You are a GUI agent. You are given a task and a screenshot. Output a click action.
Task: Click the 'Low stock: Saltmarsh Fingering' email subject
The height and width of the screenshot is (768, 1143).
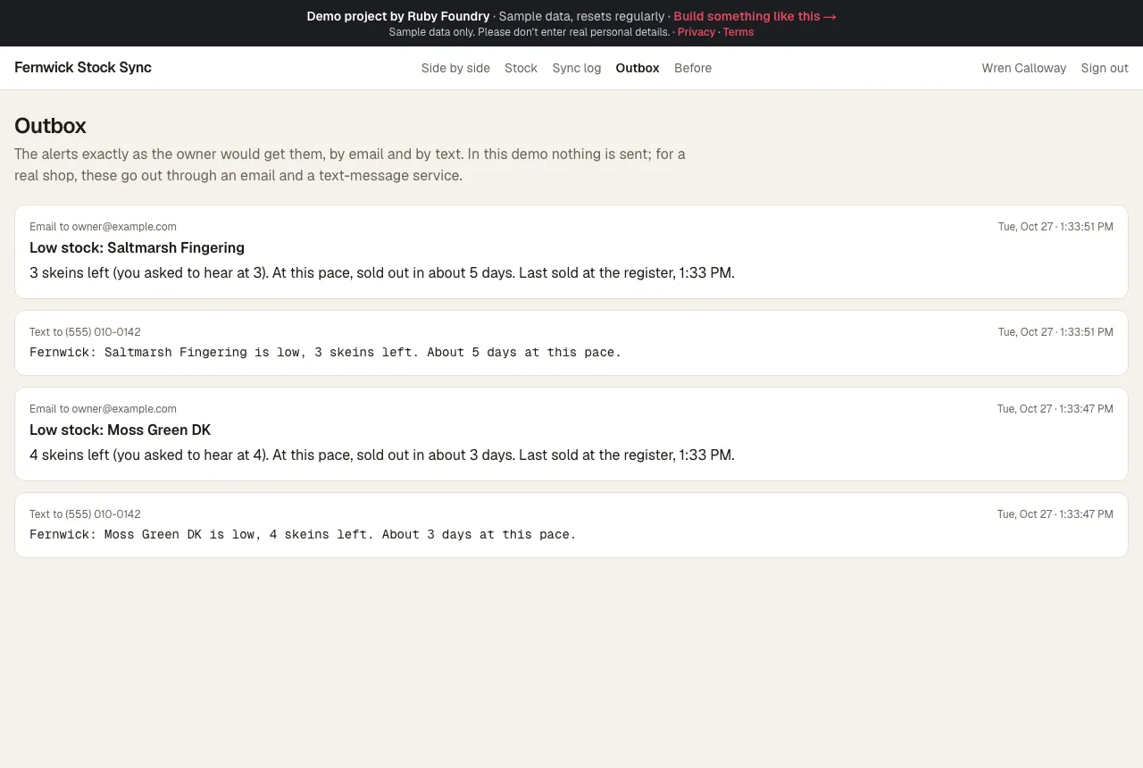click(x=137, y=248)
